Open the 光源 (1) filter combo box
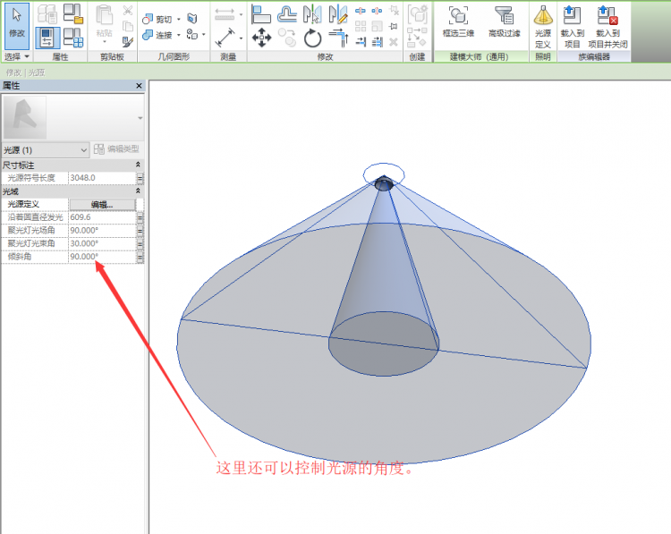Screen dimensions: 671x534 [x=46, y=150]
